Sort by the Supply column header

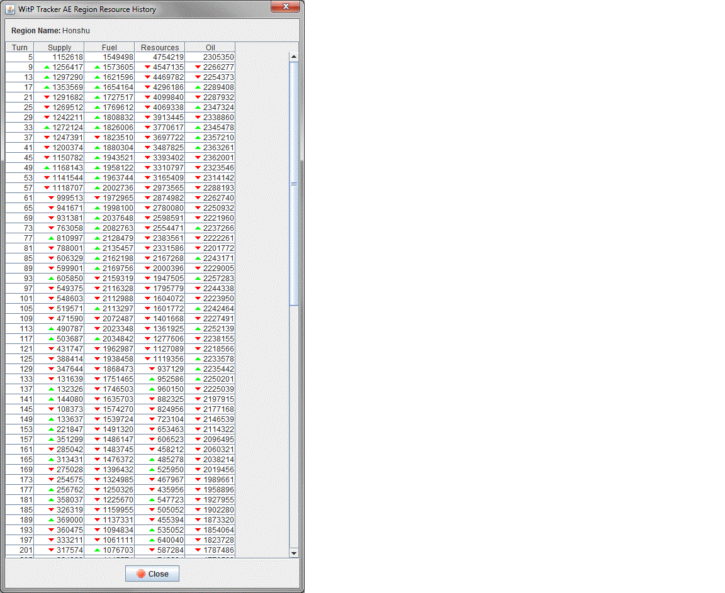pos(59,47)
